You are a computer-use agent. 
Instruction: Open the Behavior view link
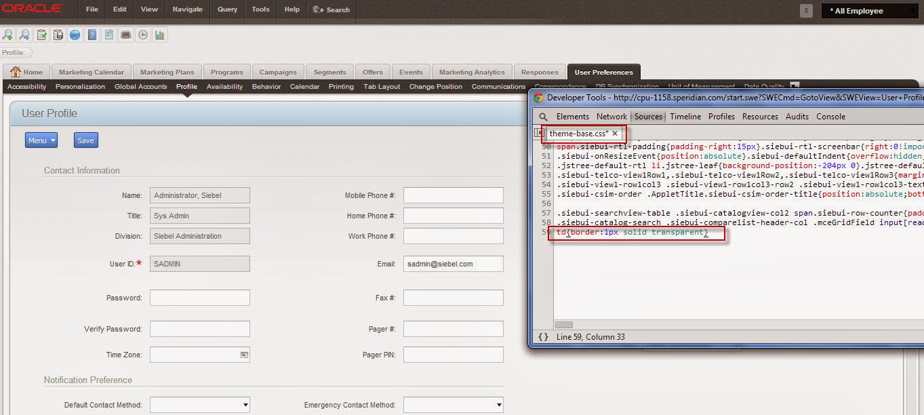pos(266,87)
